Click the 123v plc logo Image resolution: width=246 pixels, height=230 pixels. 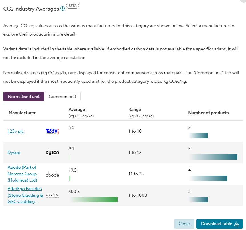click(52, 131)
